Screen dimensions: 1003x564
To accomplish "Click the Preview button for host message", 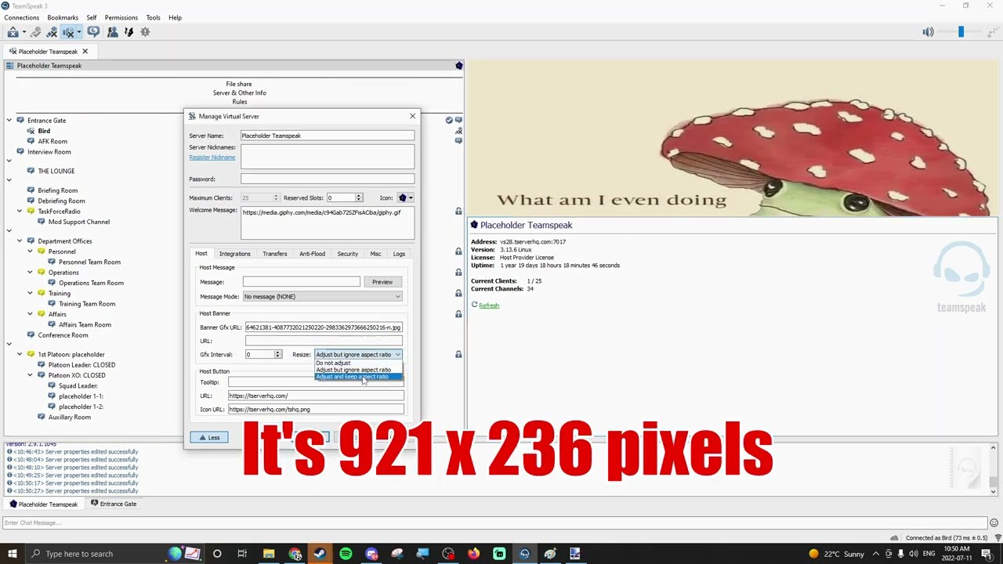I will pos(382,282).
